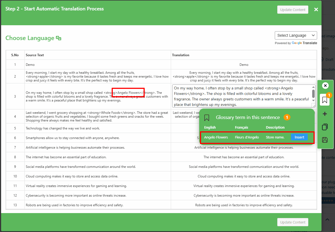
Task: Click the copy icon in side toolbar
Action: pyautogui.click(x=325, y=127)
